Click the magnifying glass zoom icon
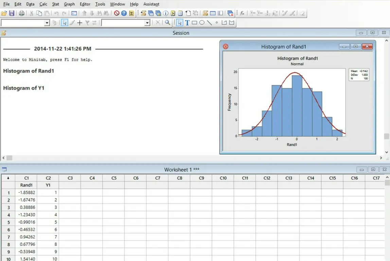390x261 pixels. 167,23
